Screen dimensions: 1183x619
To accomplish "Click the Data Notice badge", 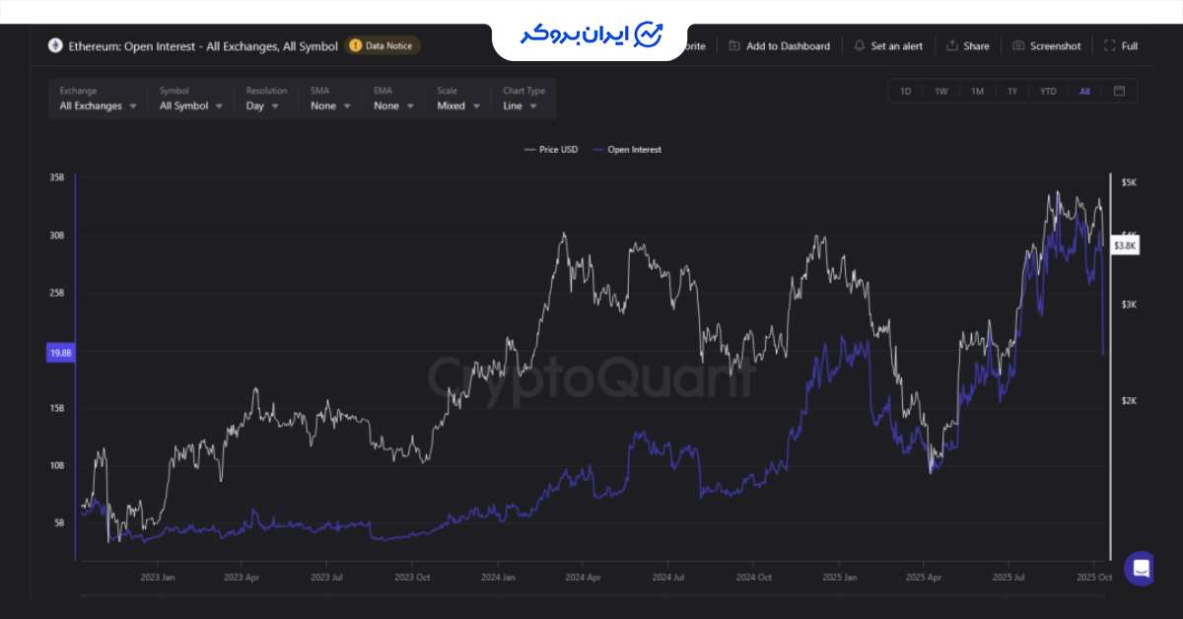I will [383, 45].
